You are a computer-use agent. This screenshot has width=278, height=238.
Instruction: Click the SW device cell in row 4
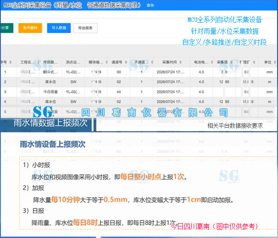73,102
